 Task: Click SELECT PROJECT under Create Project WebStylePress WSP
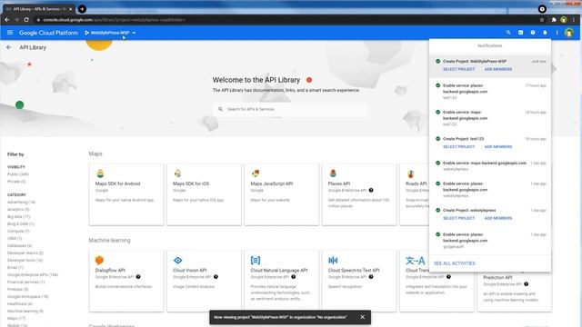point(458,69)
